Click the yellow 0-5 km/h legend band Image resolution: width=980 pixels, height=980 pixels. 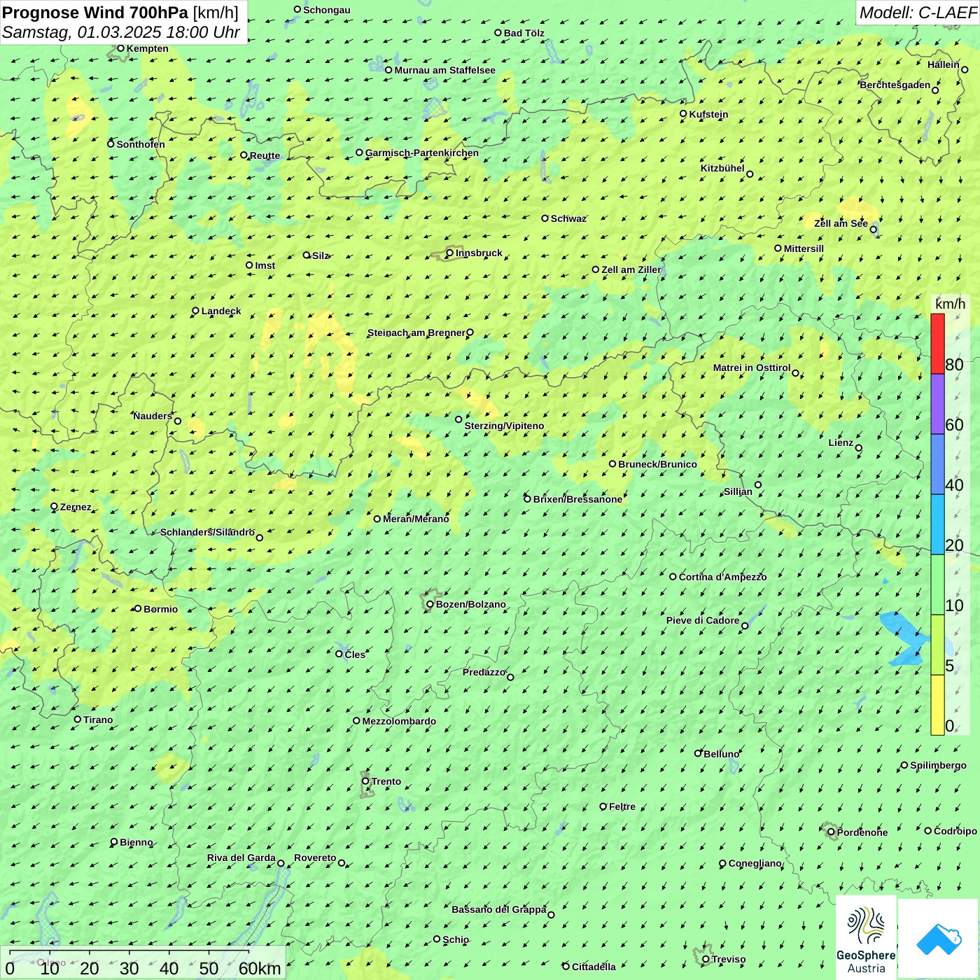[937, 705]
